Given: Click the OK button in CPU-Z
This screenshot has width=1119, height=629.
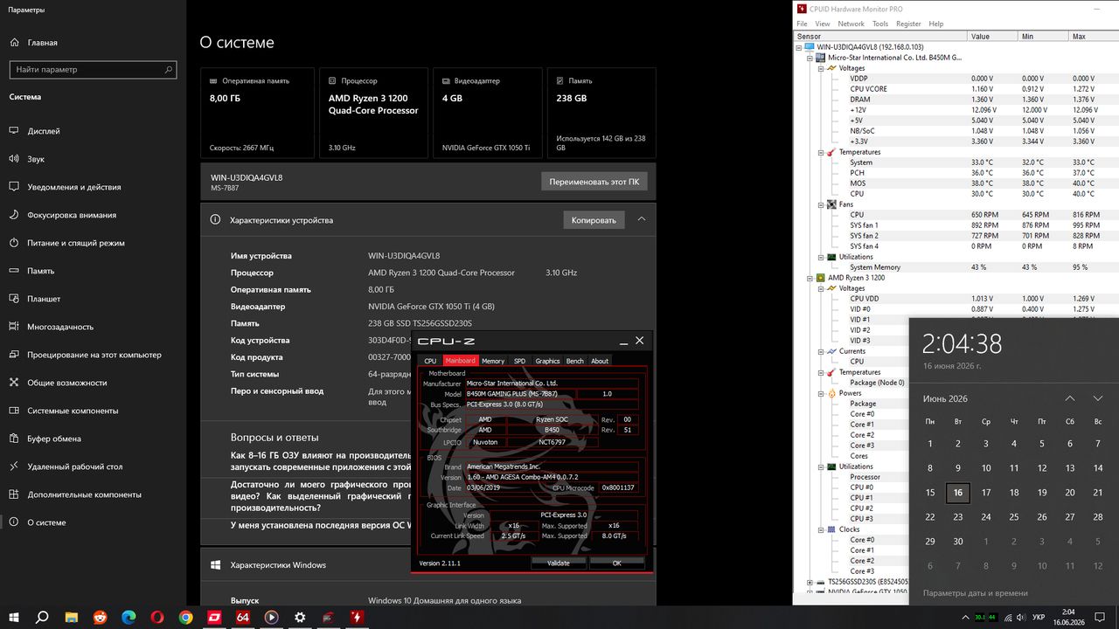Looking at the screenshot, I should (x=616, y=563).
